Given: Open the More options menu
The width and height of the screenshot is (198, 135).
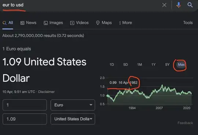Looking at the screenshot, I should (125, 23).
